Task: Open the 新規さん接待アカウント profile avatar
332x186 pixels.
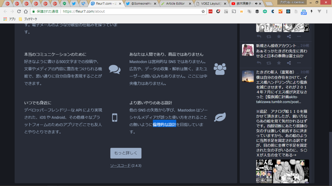Action: point(248,50)
